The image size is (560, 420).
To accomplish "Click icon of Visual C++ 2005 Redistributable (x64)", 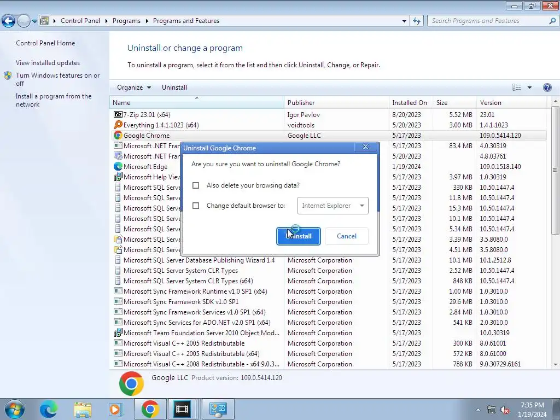I will [118, 354].
